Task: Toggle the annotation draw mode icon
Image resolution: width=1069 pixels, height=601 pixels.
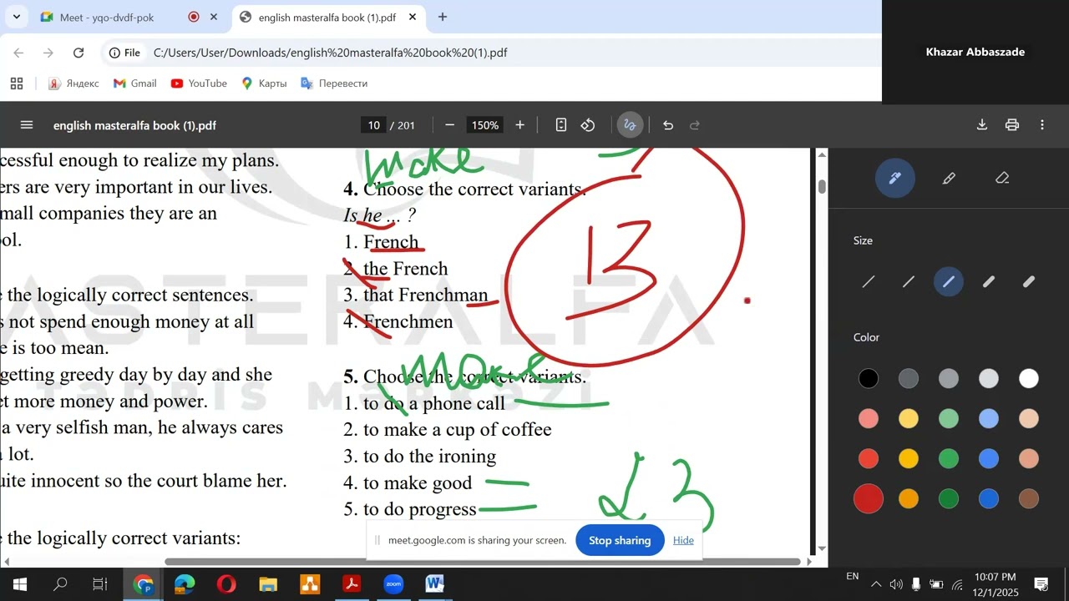Action: coord(630,125)
